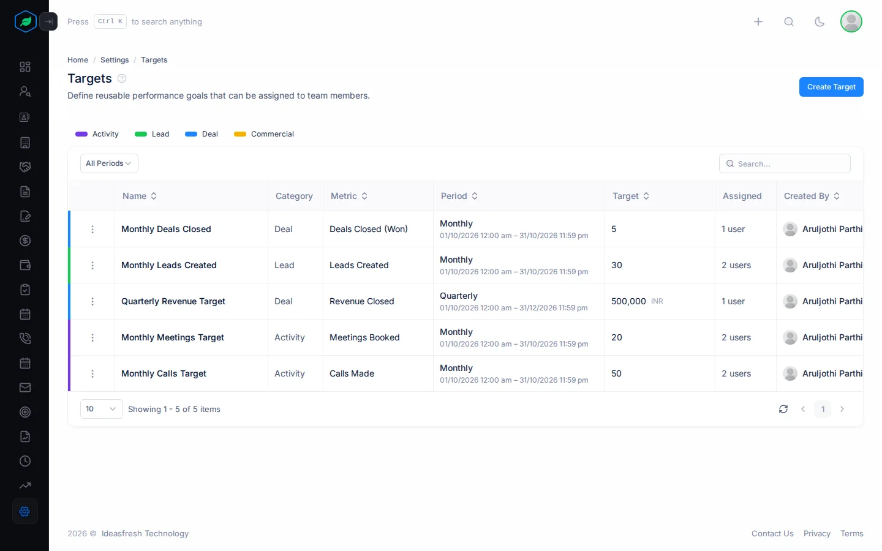
Task: Open the Terms footer link
Action: pos(852,534)
